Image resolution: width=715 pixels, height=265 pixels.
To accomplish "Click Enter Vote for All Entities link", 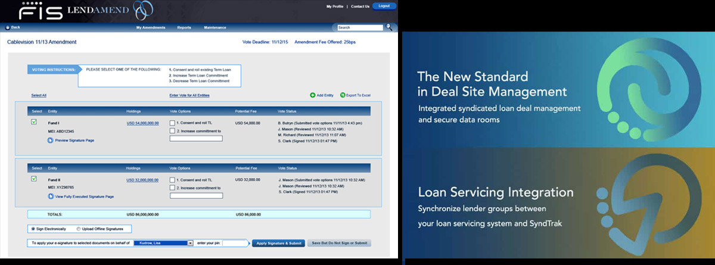I will coord(189,95).
